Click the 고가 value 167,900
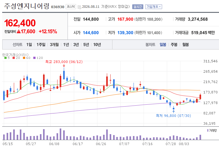 [x=125, y=19]
